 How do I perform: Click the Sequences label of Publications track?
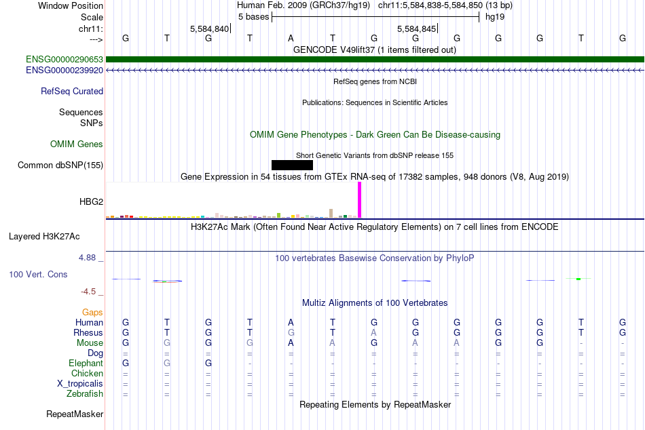81,112
